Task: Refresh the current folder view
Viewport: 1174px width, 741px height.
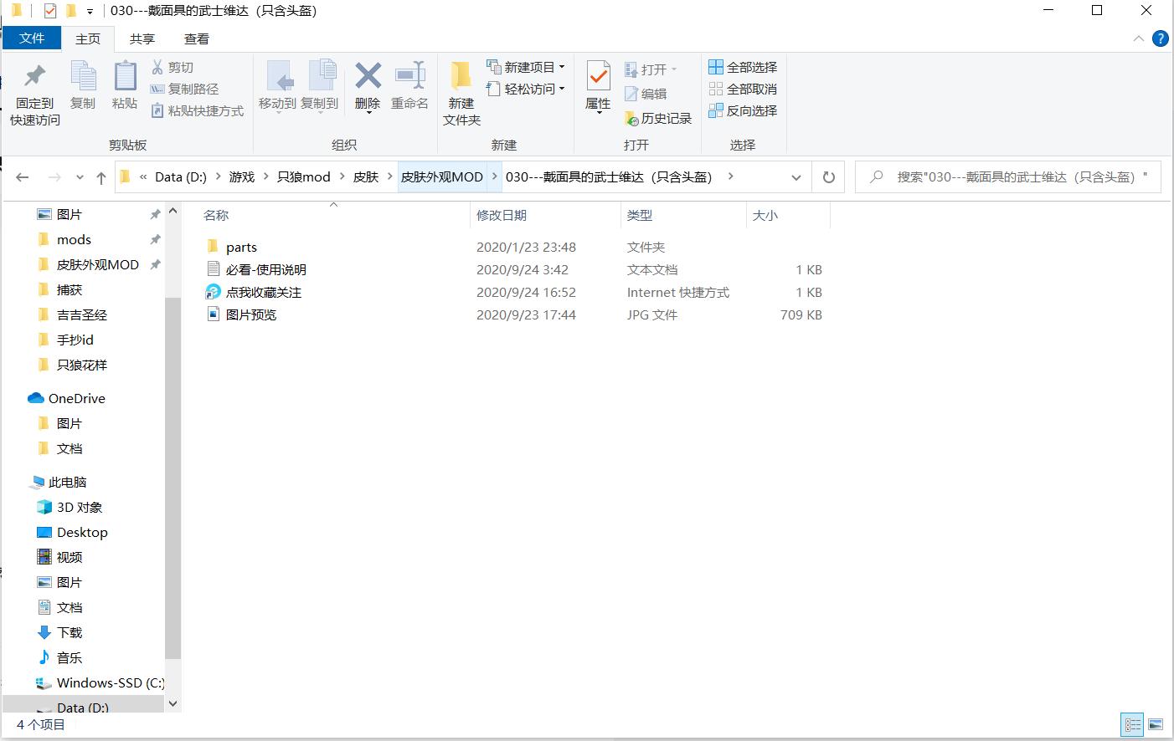Action: tap(828, 177)
